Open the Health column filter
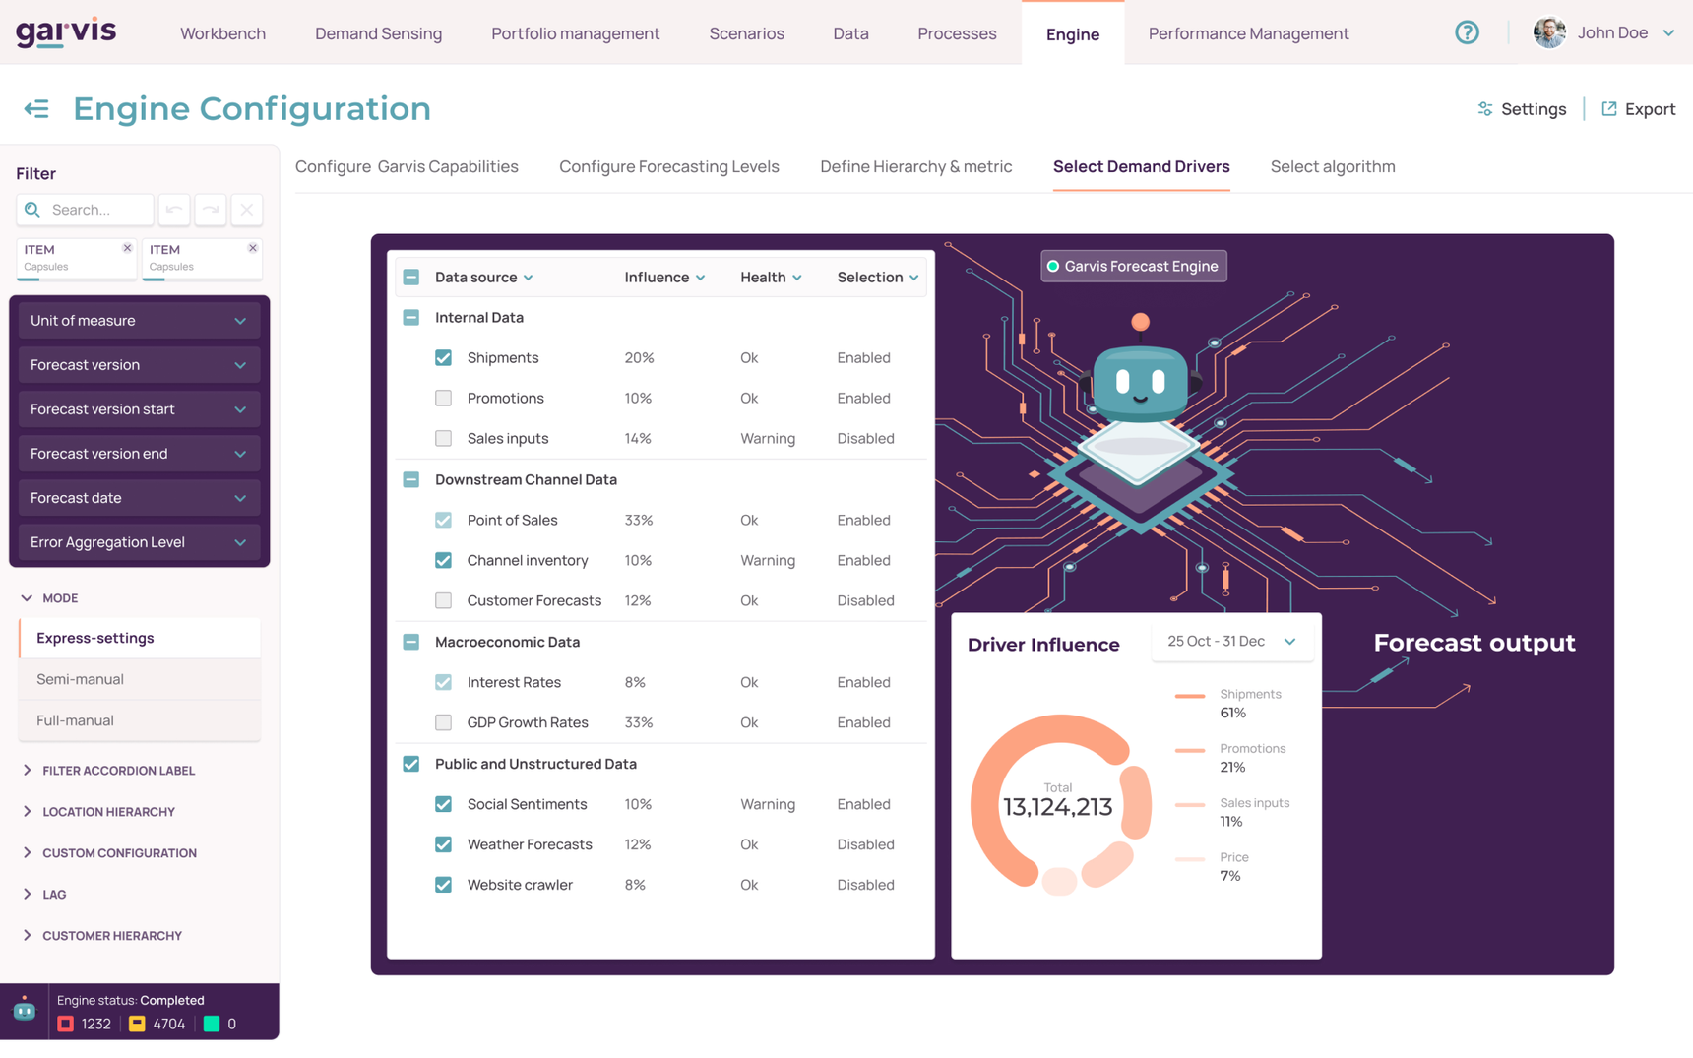Viewport: 1693px width, 1058px height. (772, 278)
